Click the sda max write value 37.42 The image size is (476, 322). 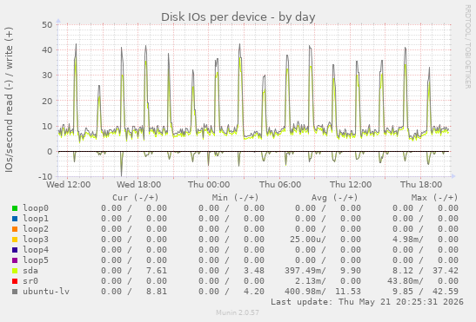446,271
